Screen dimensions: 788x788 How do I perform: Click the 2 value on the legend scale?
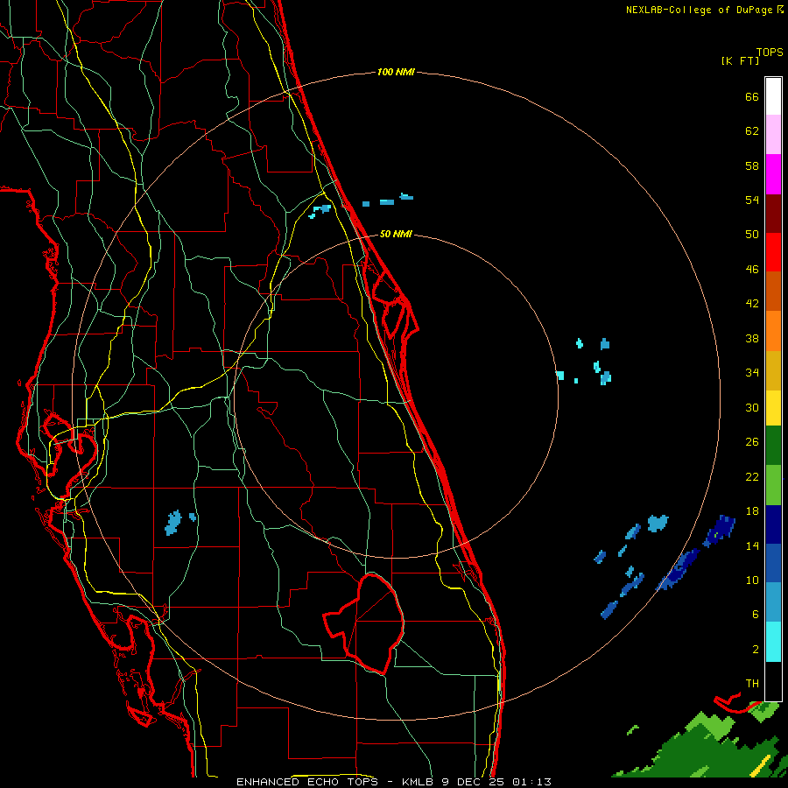(x=756, y=650)
